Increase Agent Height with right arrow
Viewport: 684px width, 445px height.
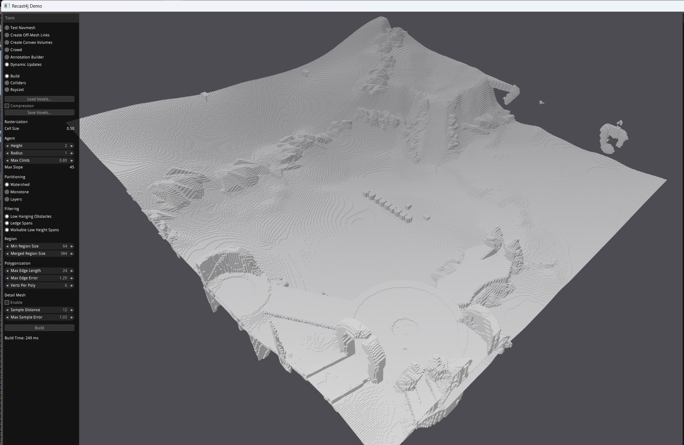point(72,146)
